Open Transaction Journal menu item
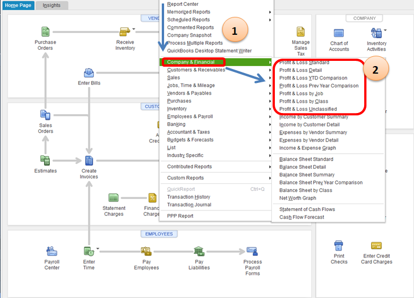Image resolution: width=414 pixels, height=298 pixels. pyautogui.click(x=189, y=205)
